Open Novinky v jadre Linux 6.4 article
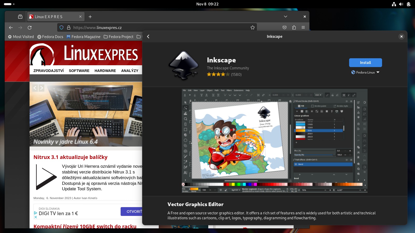 click(x=66, y=142)
